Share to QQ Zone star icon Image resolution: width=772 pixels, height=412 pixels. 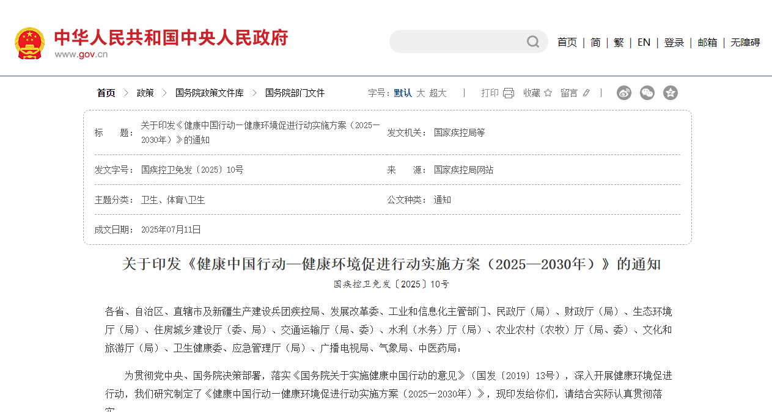click(671, 93)
